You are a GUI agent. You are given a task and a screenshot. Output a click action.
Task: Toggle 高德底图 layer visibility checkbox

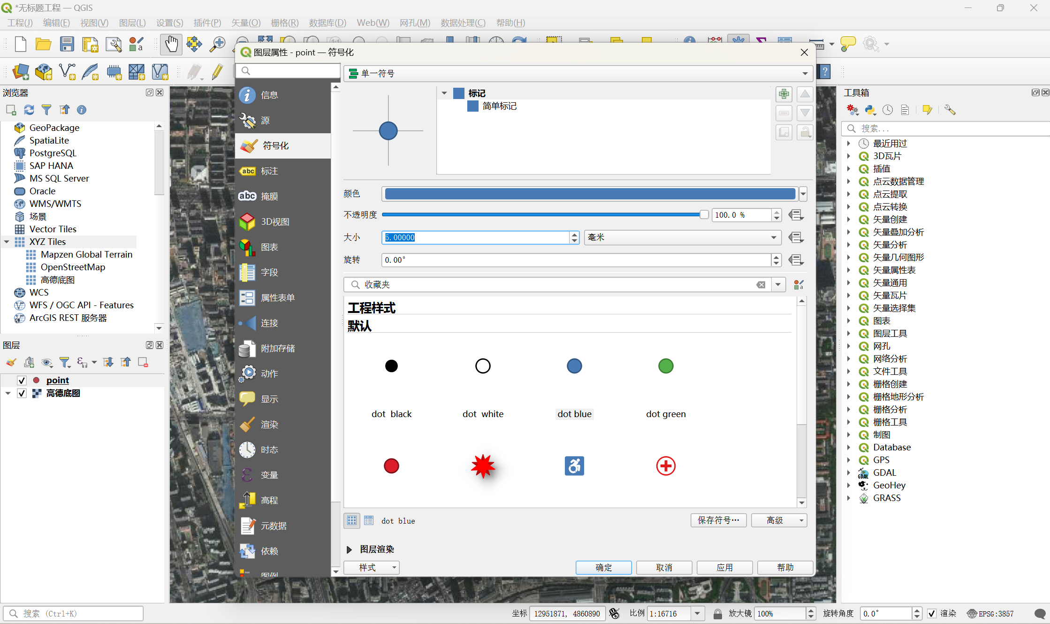(x=22, y=393)
